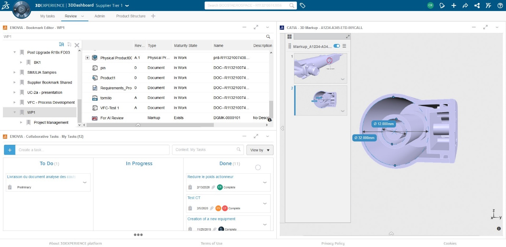Screen dimensions: 506x247
Task: Click the BOOSTAEROSPACE search field
Action: pos(246,5)
